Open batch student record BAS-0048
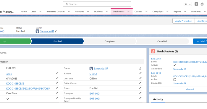The image size is (207, 109). pos(156,73)
